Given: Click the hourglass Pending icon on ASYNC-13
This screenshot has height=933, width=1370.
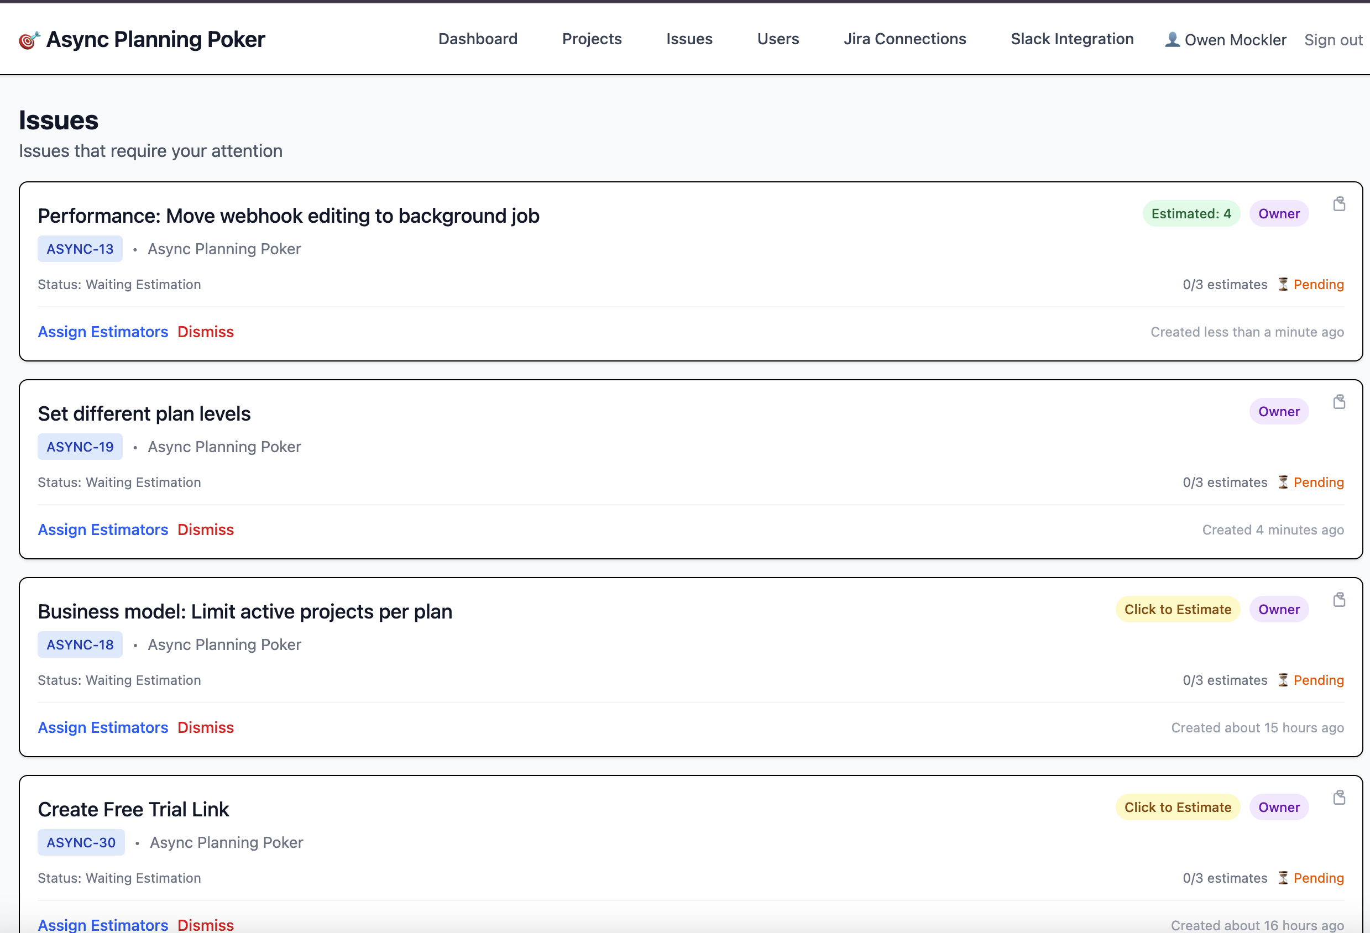Looking at the screenshot, I should 1283,284.
